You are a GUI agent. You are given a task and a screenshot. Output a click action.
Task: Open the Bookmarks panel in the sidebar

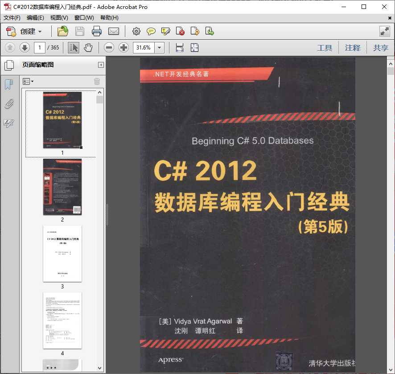tap(9, 84)
